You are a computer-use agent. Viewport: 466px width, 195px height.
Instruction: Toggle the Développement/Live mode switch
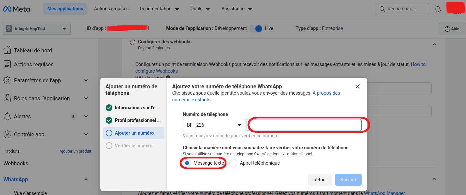pos(256,28)
